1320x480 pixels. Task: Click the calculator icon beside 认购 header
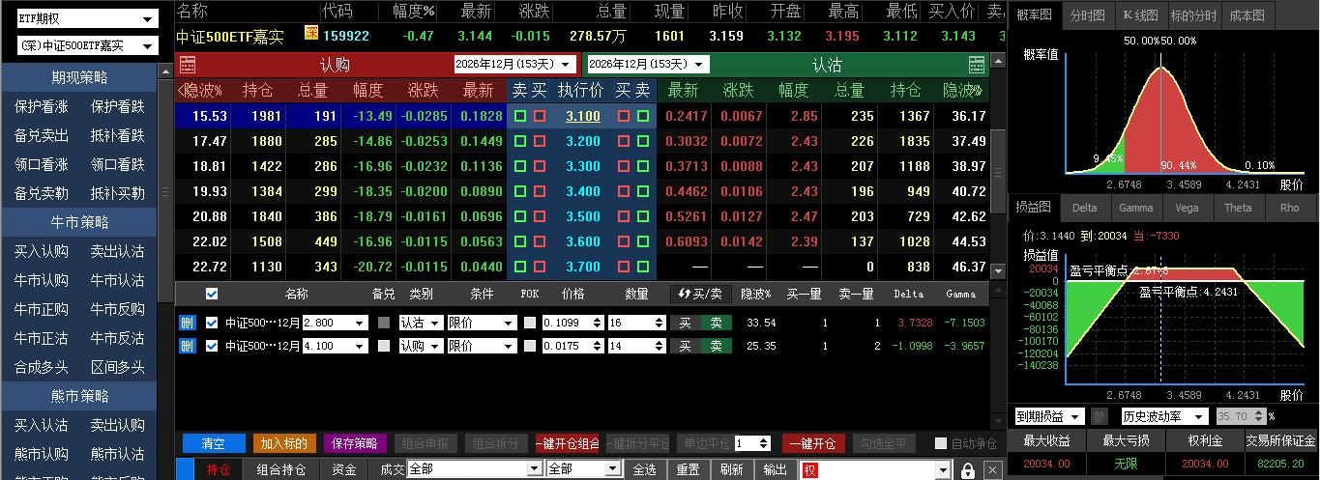point(188,65)
